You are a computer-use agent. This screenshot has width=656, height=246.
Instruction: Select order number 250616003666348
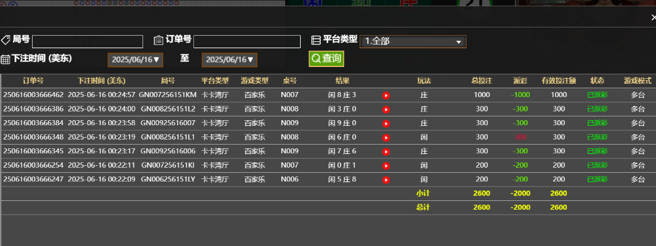[x=33, y=137]
